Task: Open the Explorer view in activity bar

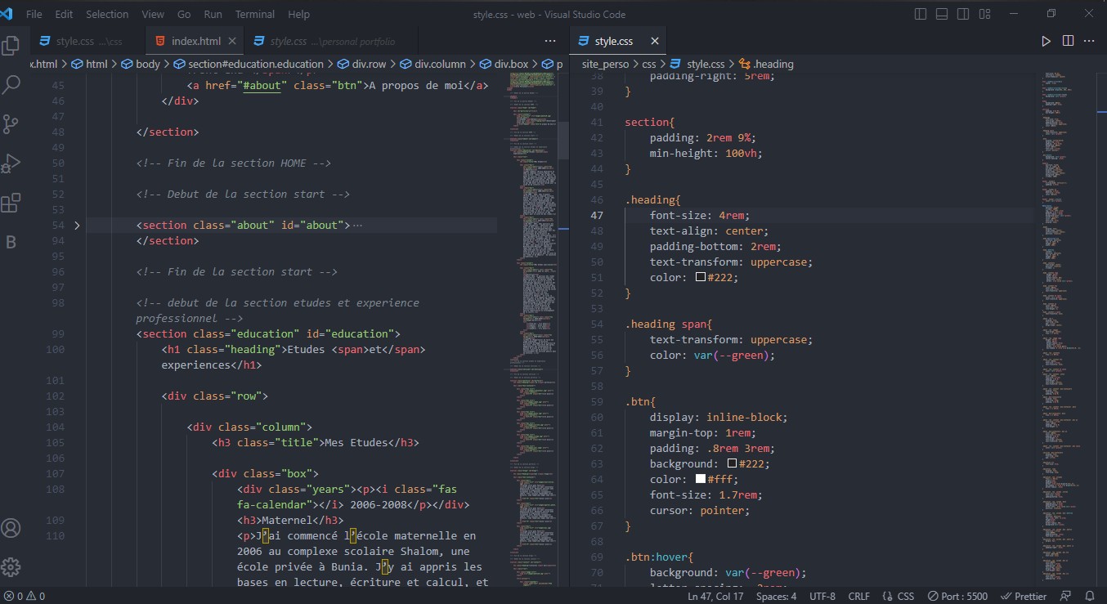Action: coord(11,45)
